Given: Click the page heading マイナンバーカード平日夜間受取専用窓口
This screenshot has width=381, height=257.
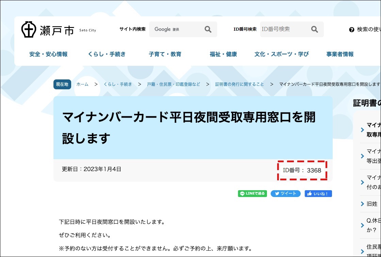Looking at the screenshot, I should point(189,128).
